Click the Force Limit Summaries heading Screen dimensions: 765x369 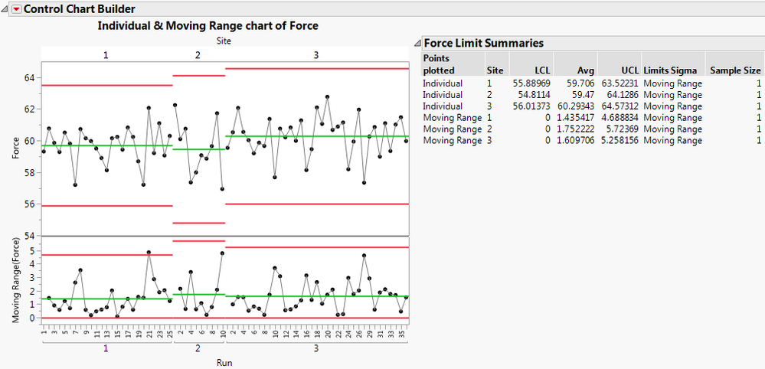(483, 43)
